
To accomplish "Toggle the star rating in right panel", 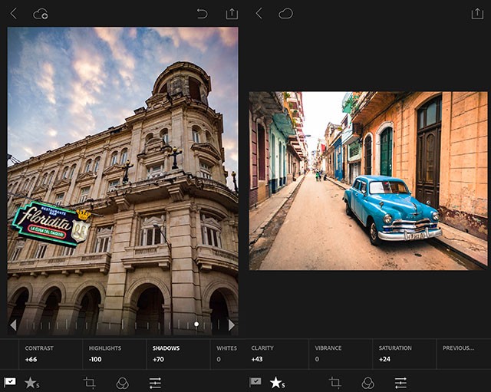I will coord(276,382).
